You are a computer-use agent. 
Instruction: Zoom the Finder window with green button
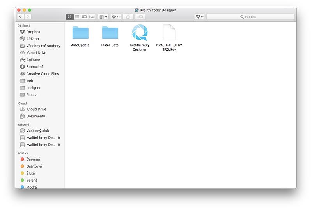pos(30,10)
